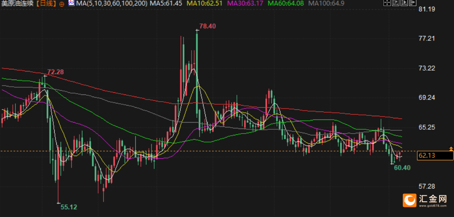Click the MA5:61.45 value
The width and height of the screenshot is (454, 217).
[x=166, y=4]
